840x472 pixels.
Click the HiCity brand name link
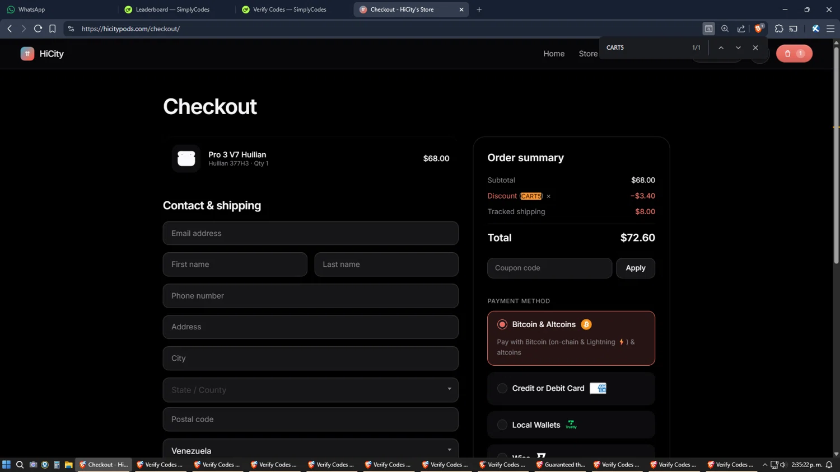pos(52,54)
